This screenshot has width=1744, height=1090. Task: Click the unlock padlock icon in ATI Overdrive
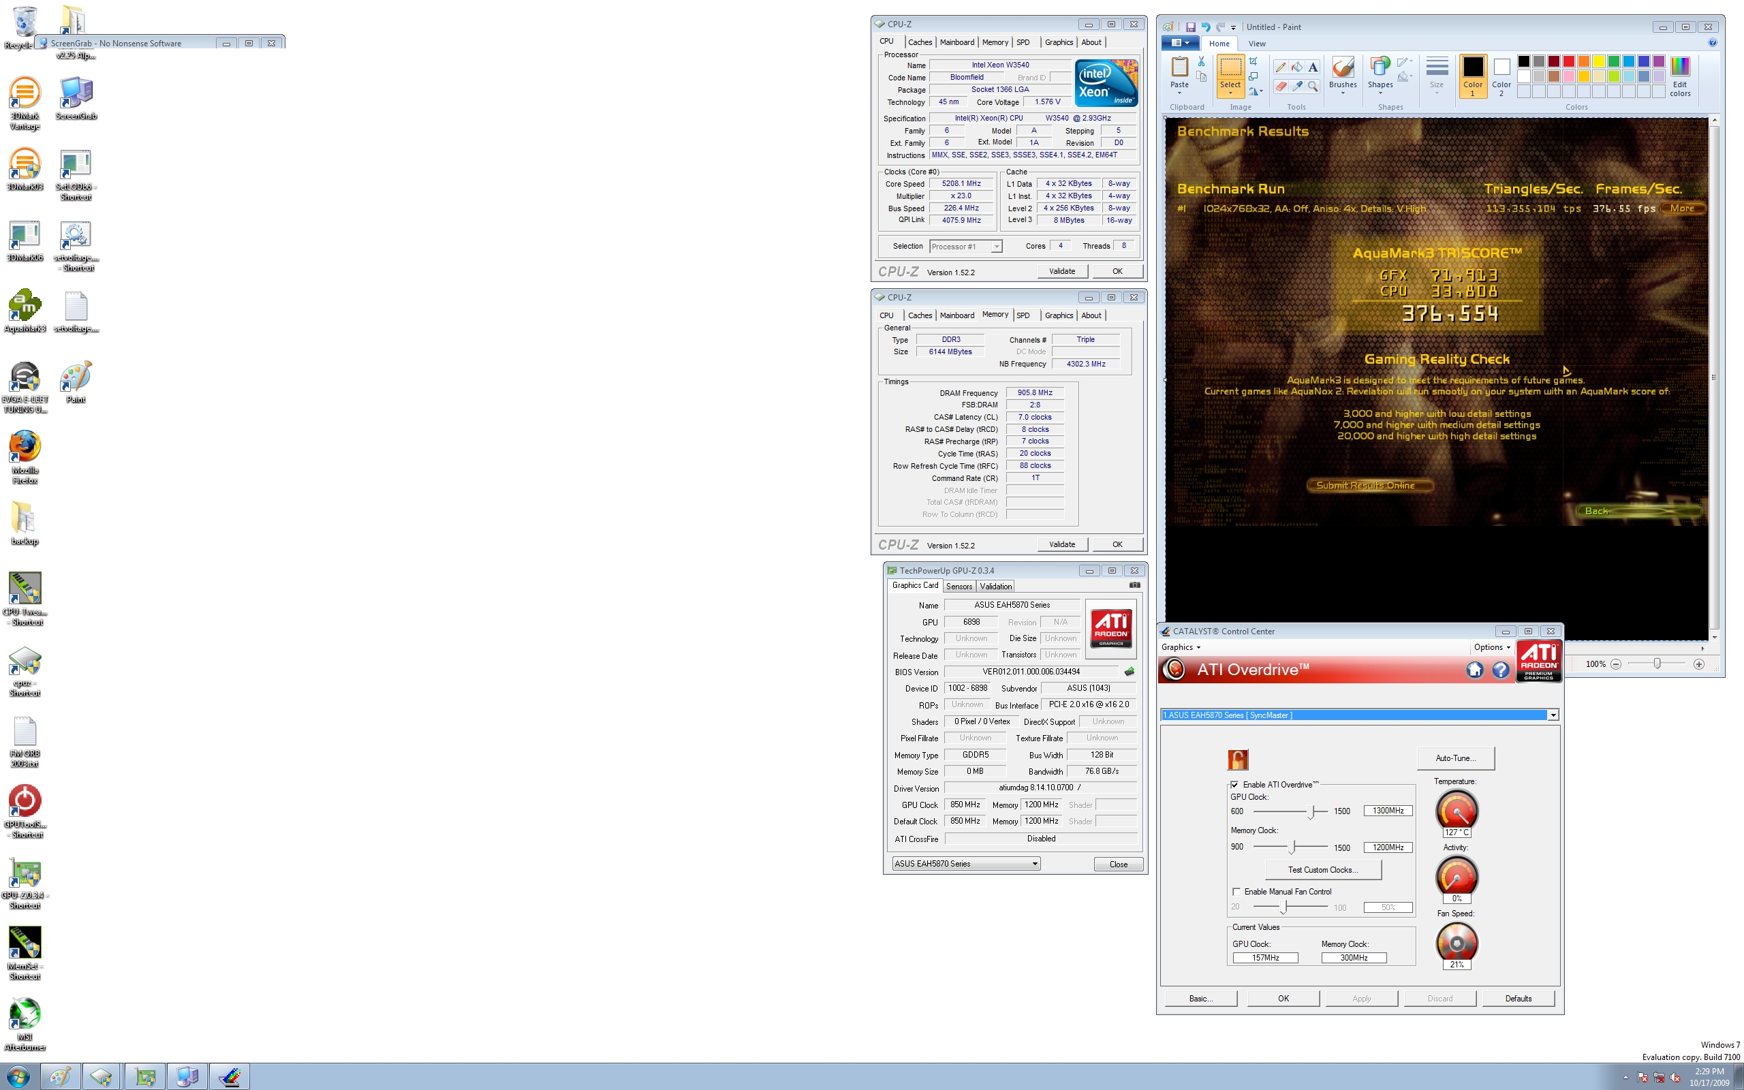click(1237, 759)
